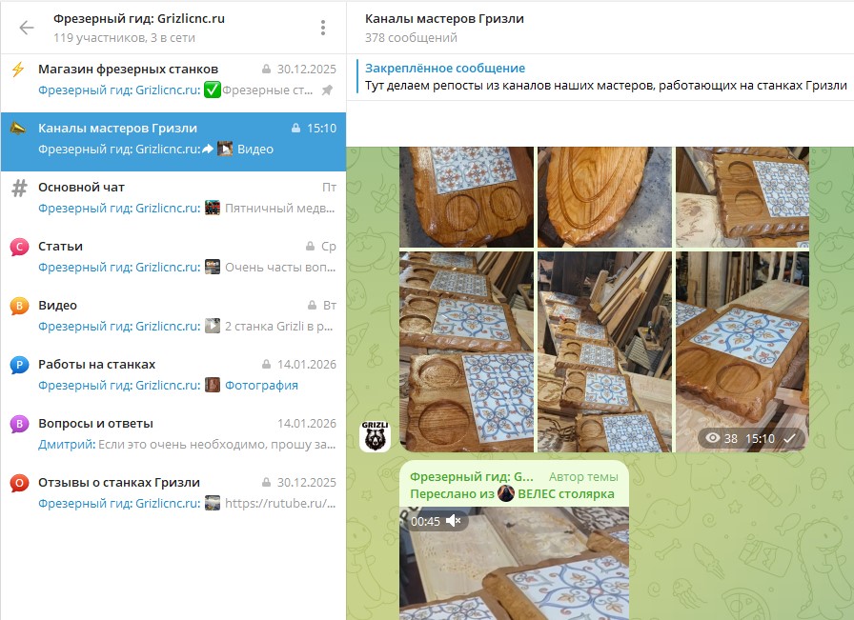Click the sent checkmark on the album
The image size is (854, 620).
pyautogui.click(x=789, y=438)
